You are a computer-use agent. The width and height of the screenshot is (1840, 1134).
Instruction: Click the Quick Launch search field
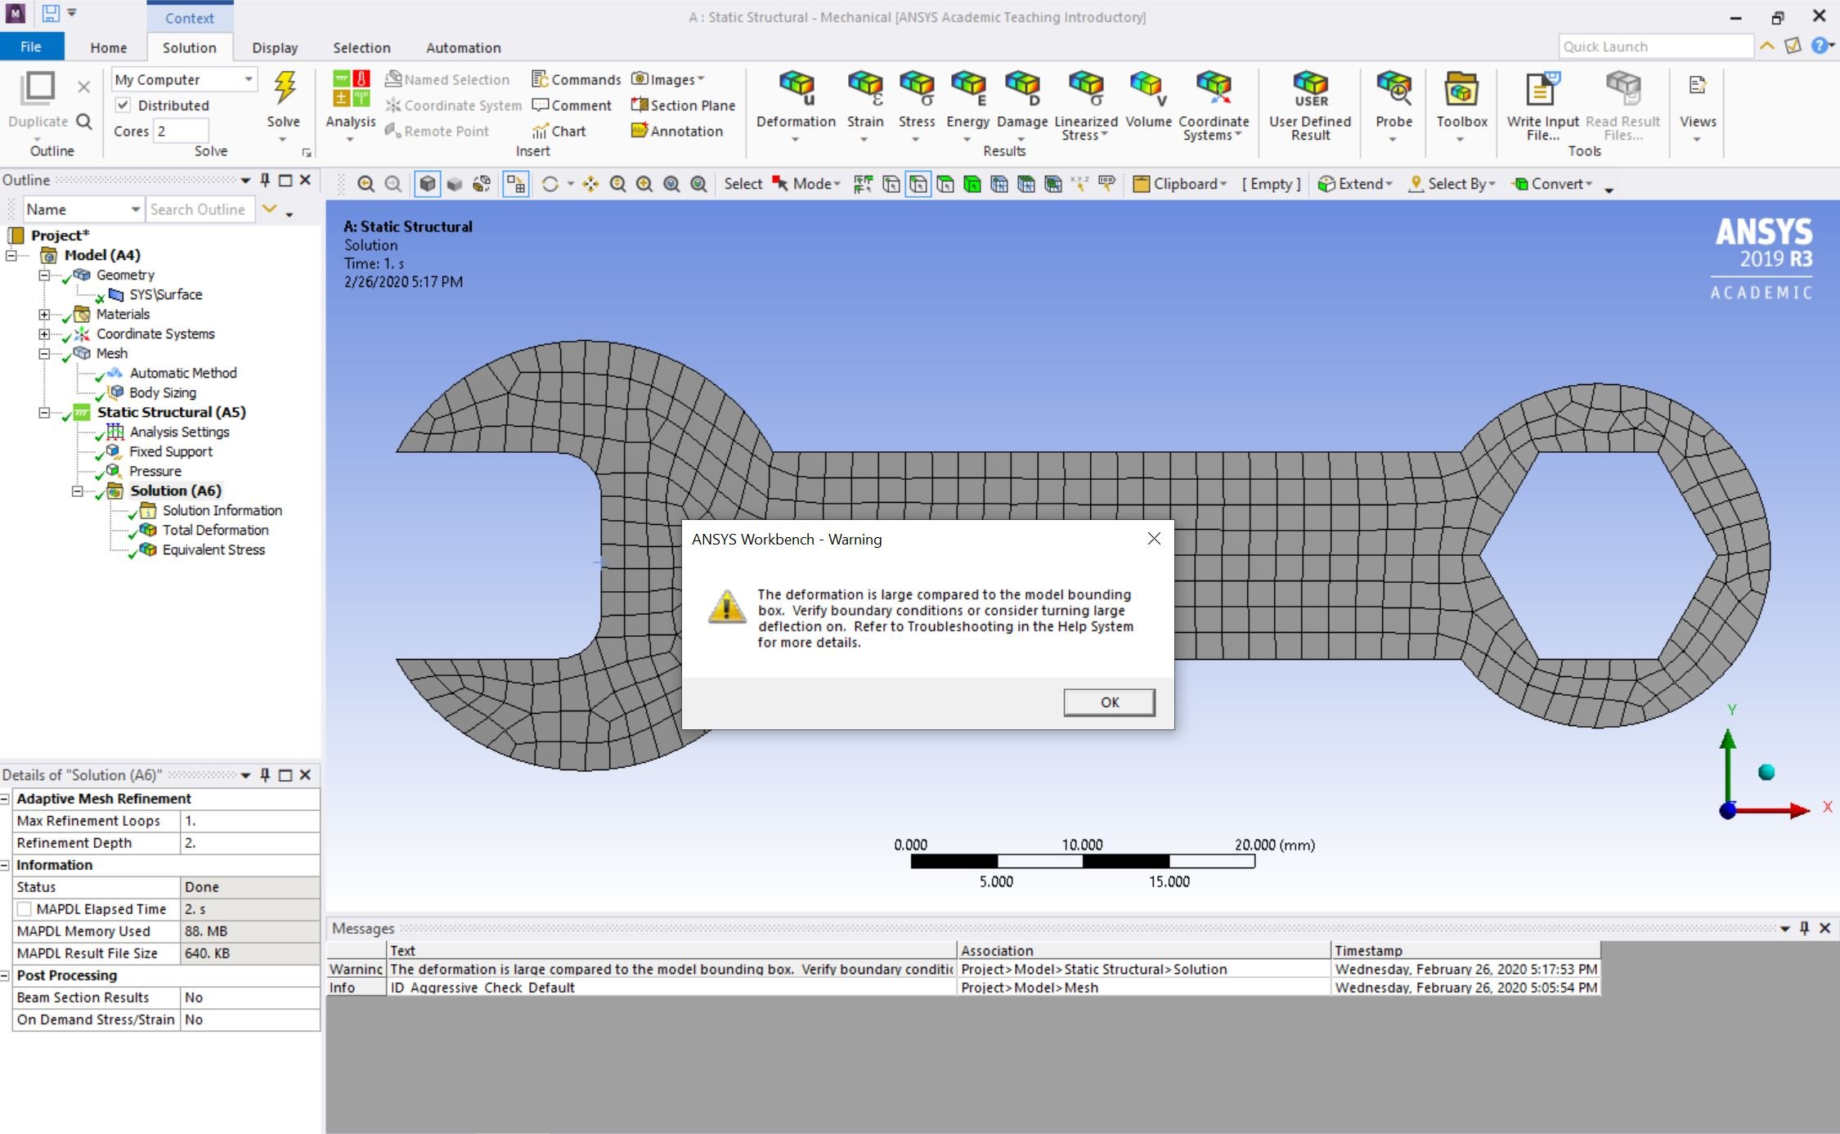point(1655,47)
